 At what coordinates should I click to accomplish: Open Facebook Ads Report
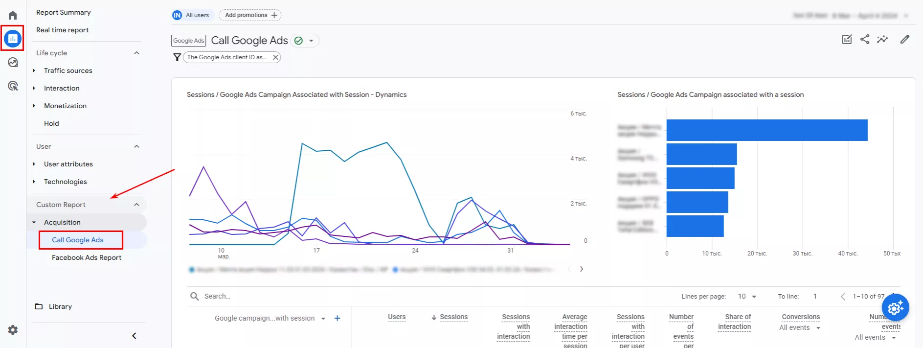(87, 257)
